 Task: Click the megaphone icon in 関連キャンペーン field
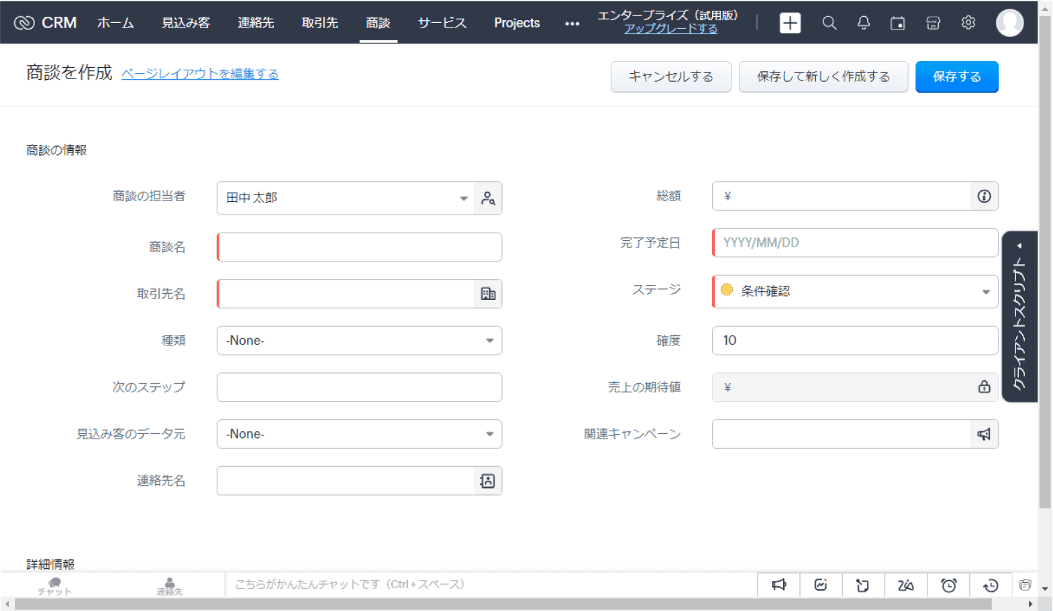(984, 435)
